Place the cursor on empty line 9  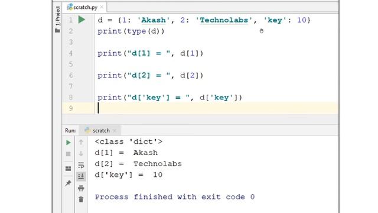tap(200, 108)
